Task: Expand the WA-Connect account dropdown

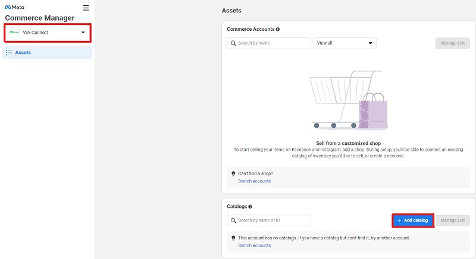Action: click(x=48, y=33)
